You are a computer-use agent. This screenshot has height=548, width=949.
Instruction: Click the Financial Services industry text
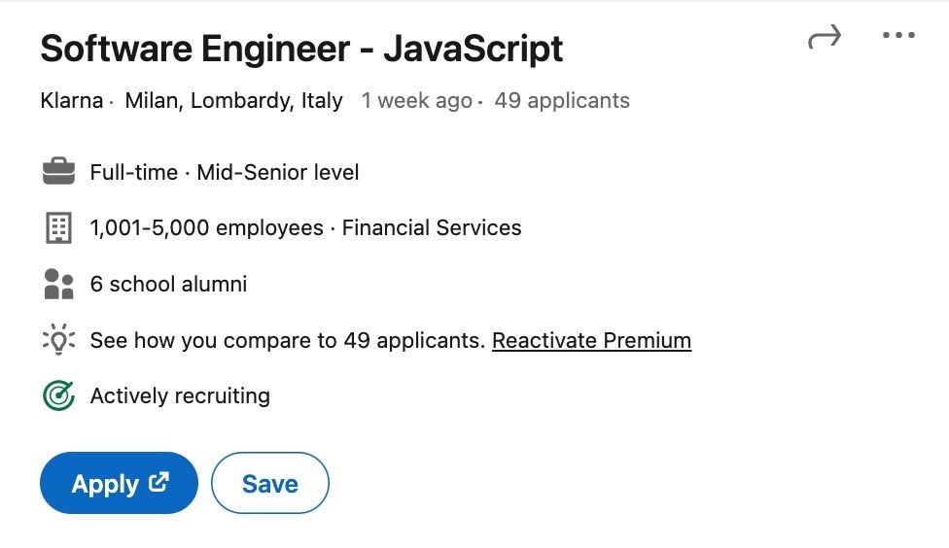[432, 228]
